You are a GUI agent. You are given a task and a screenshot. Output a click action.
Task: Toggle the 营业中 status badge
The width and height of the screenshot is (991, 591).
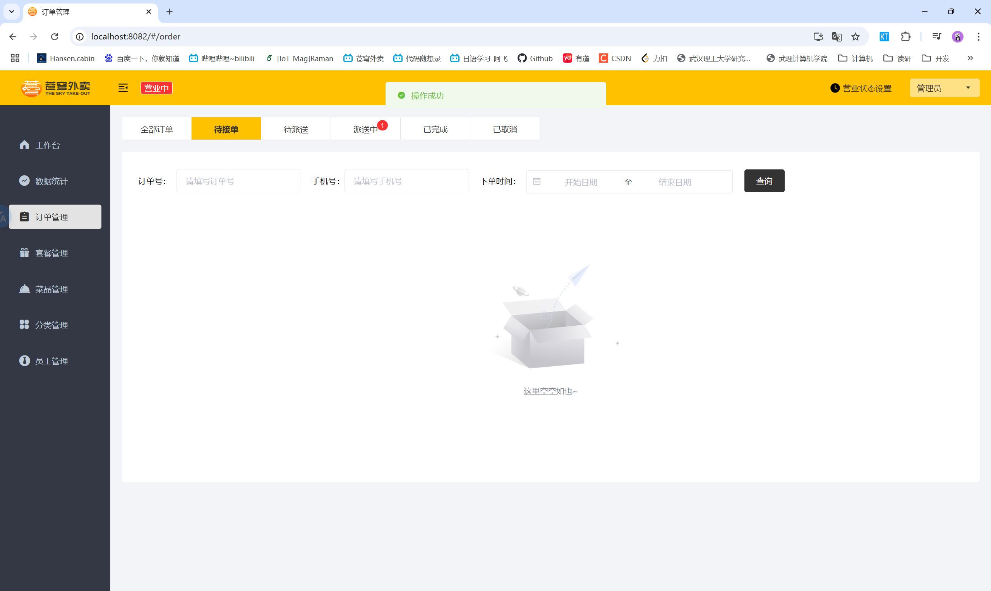point(156,88)
